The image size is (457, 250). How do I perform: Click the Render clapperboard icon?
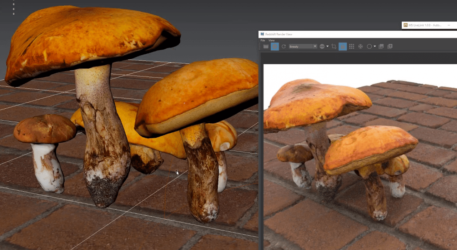[x=266, y=46]
